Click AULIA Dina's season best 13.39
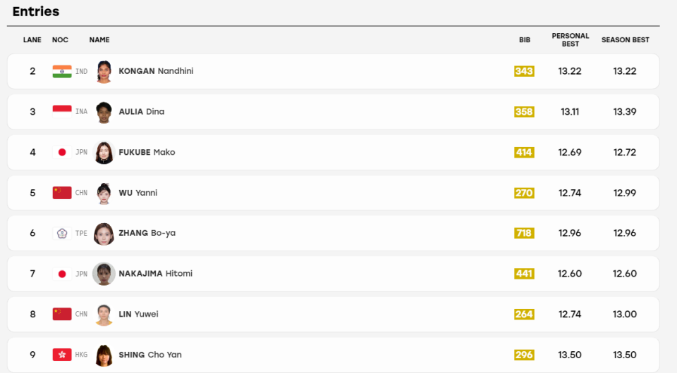 [x=625, y=112]
